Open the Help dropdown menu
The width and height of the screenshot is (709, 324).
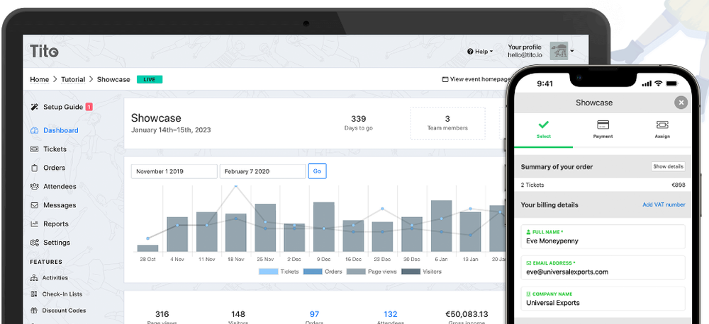480,52
